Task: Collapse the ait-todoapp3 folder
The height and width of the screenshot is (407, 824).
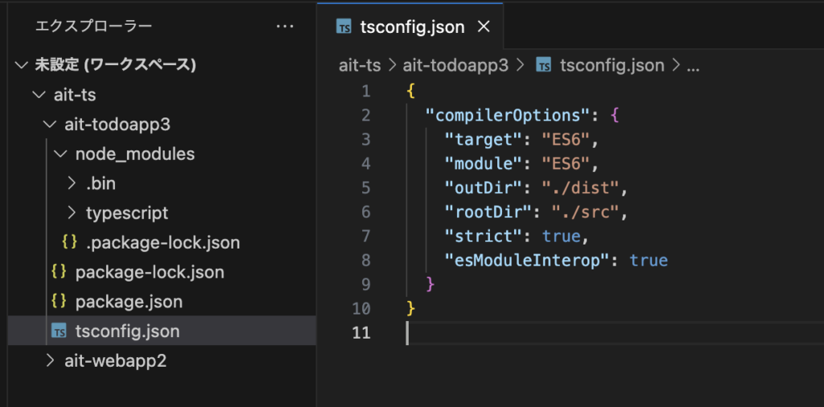Action: (x=49, y=125)
